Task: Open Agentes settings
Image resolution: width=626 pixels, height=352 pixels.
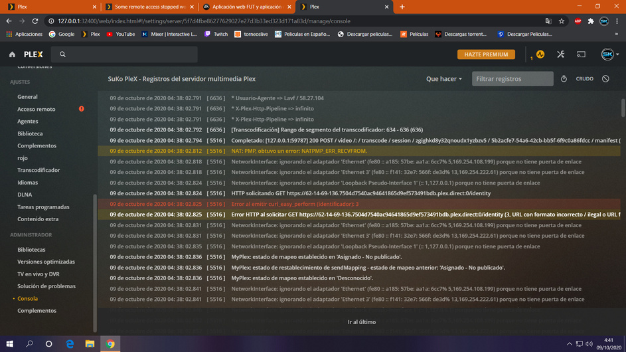Action: 27,121
